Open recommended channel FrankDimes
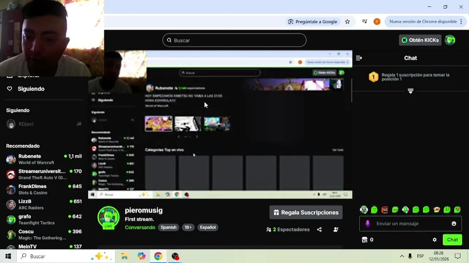Image resolution: width=469 pixels, height=263 pixels. (x=44, y=189)
